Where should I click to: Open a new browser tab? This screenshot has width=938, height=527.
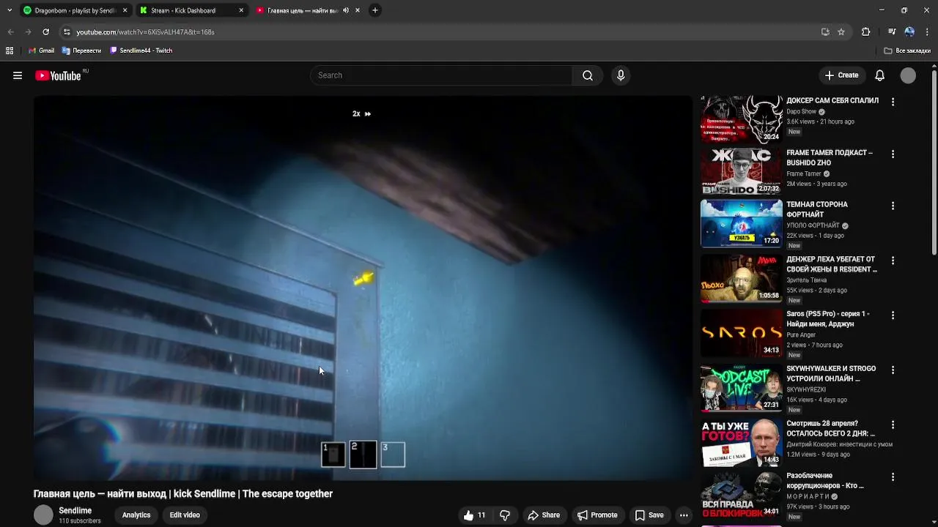click(375, 10)
